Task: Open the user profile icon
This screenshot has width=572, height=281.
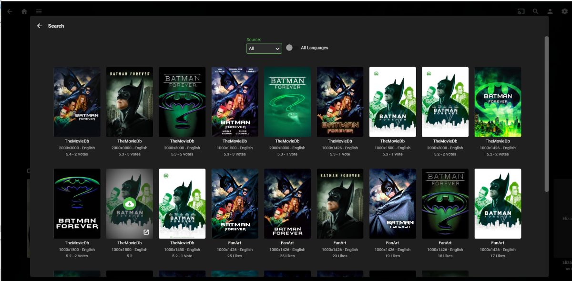Action: (550, 11)
